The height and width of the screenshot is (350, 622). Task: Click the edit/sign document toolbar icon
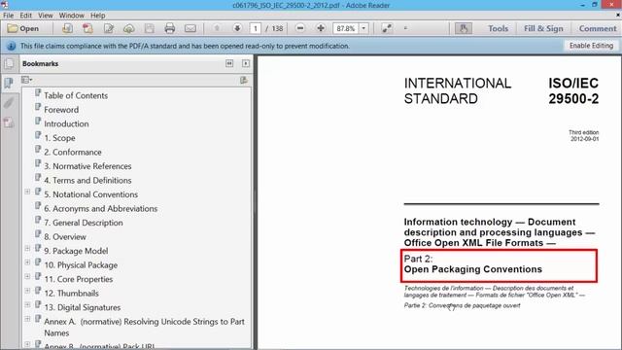click(108, 28)
